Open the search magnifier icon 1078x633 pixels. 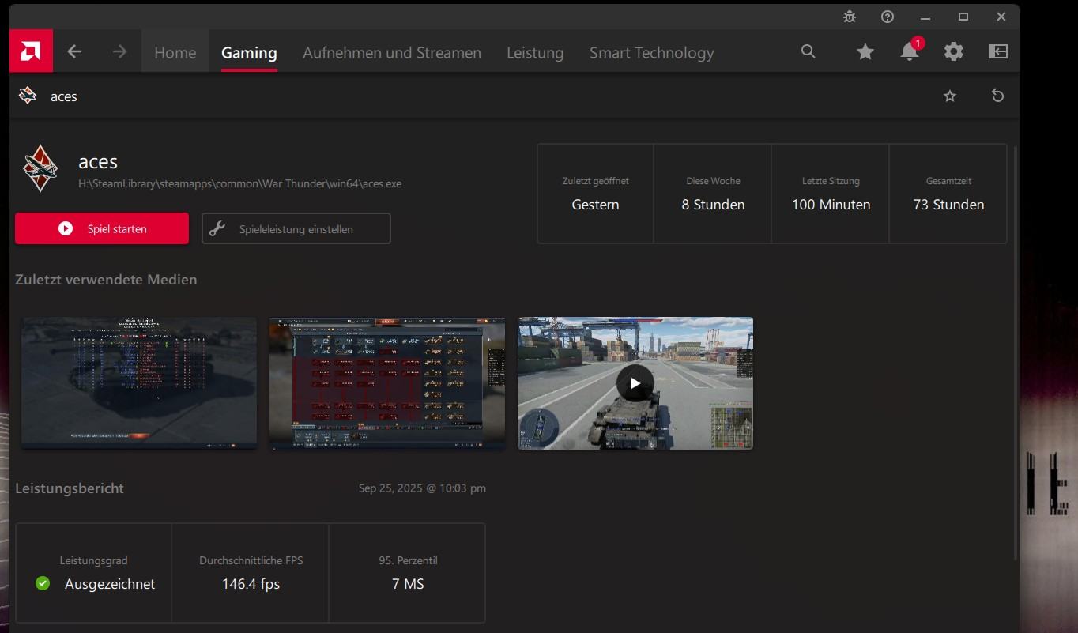coord(808,51)
